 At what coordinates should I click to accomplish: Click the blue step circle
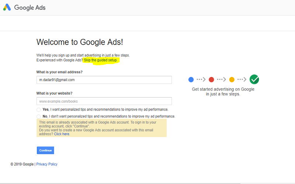191,79
